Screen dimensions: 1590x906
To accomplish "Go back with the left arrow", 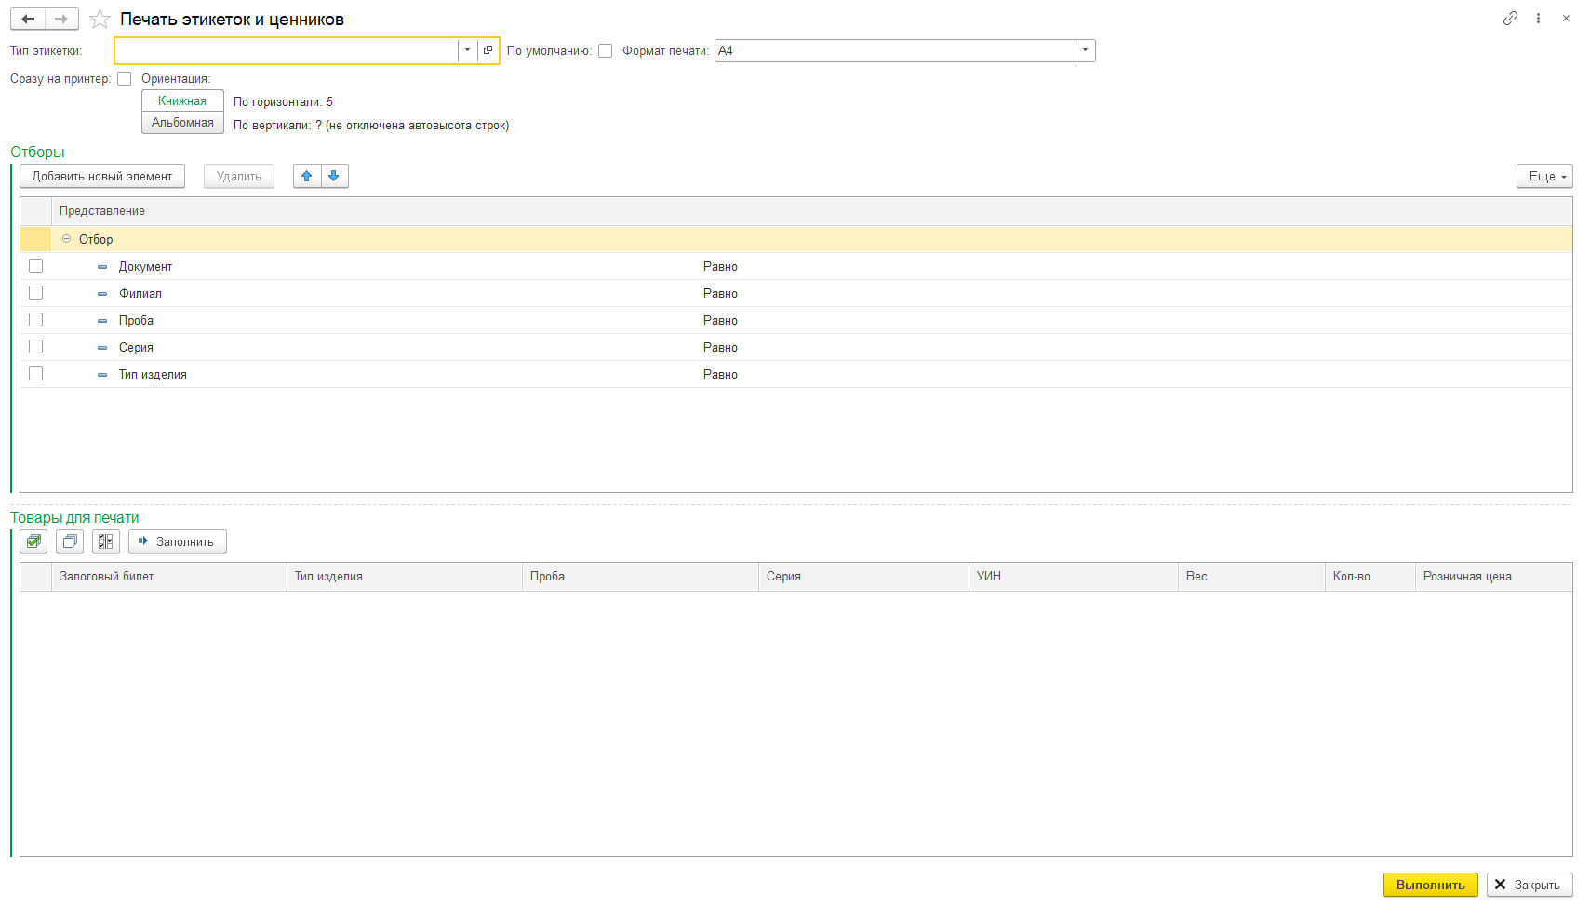I will tap(28, 19).
